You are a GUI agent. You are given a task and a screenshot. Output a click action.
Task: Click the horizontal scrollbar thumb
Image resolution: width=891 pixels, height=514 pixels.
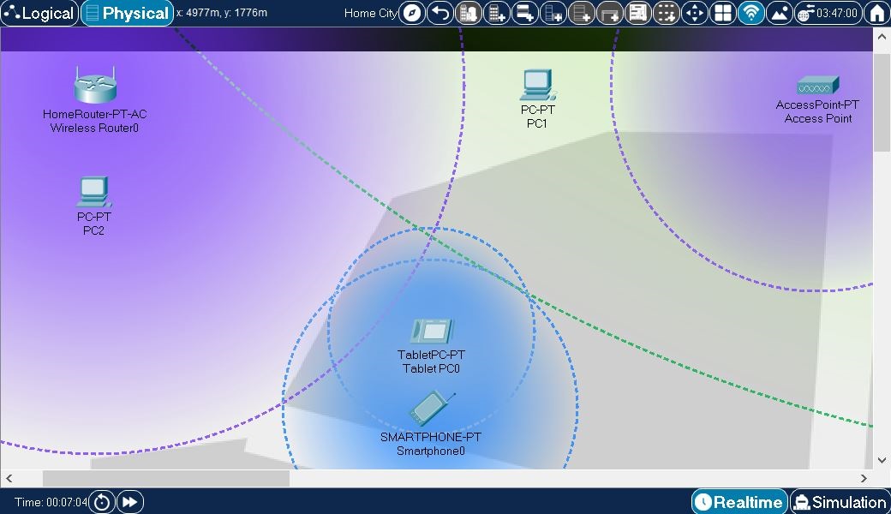[x=166, y=478]
